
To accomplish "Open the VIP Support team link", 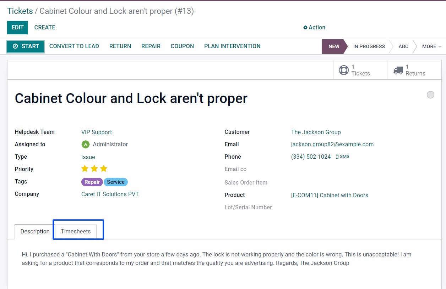I will tap(97, 132).
